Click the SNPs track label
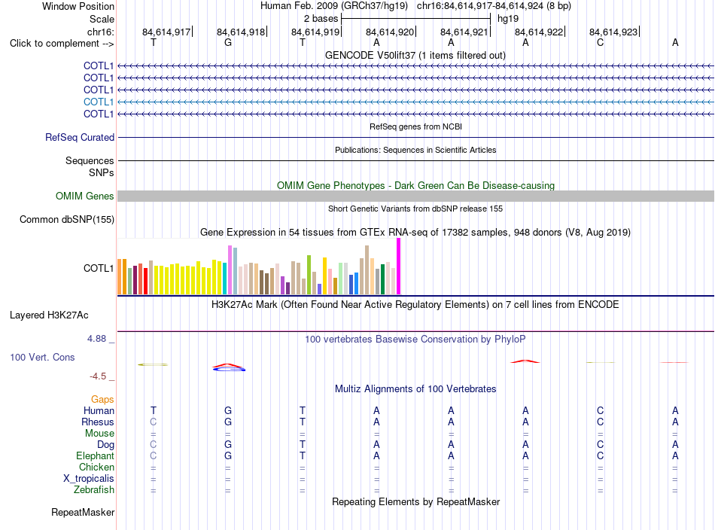Image resolution: width=715 pixels, height=530 pixels. pos(102,172)
